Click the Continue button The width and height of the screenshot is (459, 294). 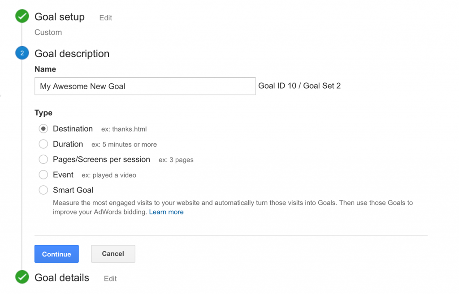point(56,254)
